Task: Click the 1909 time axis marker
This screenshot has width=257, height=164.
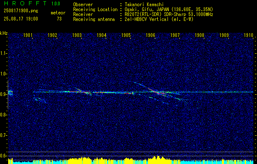Action: pos(224,35)
